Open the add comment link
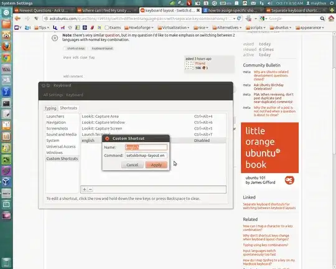The width and height of the screenshot is (336, 269). point(73,76)
